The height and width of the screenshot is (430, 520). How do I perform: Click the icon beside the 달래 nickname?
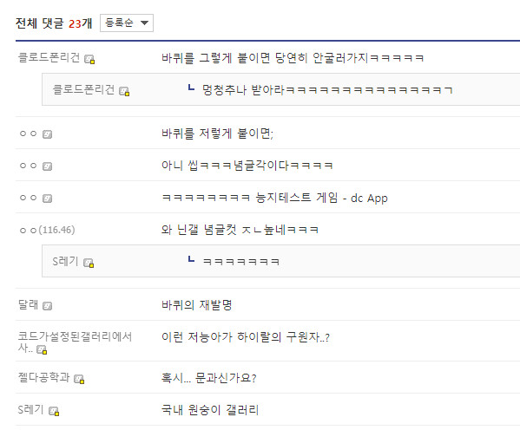[x=47, y=306]
